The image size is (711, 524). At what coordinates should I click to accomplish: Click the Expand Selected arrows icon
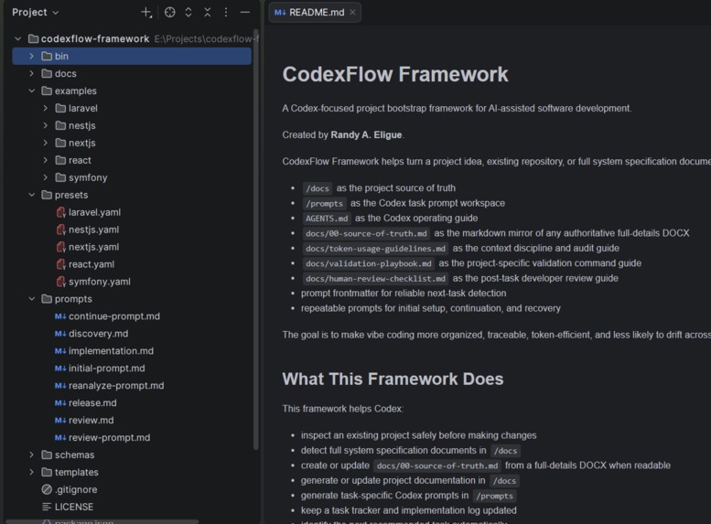click(x=189, y=12)
